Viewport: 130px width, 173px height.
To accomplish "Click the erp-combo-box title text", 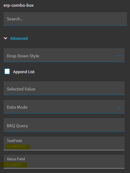I will pyautogui.click(x=18, y=5).
